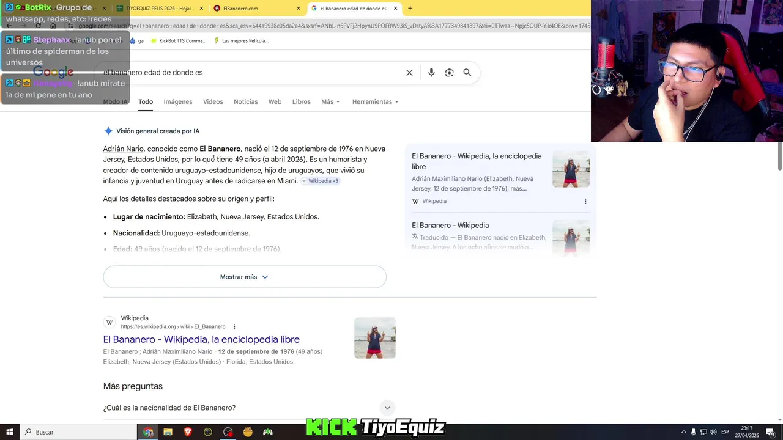Click 'Más preguntas' heading
Screen dimensions: 783x440
133,386
